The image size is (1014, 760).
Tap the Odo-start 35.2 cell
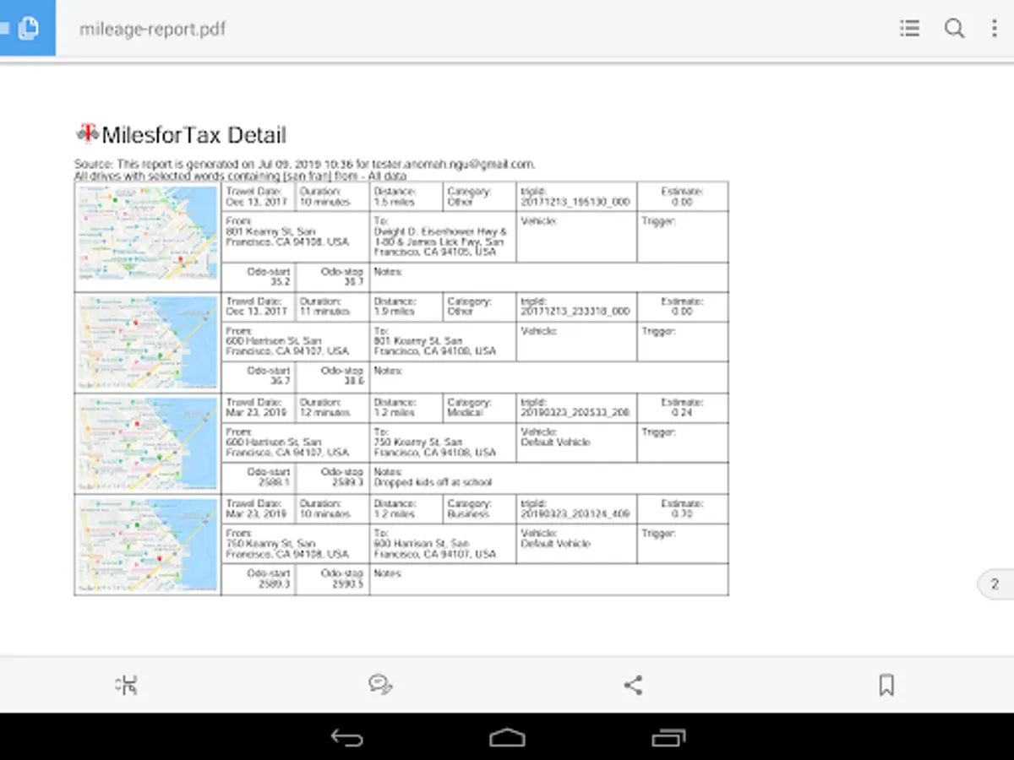(x=259, y=277)
